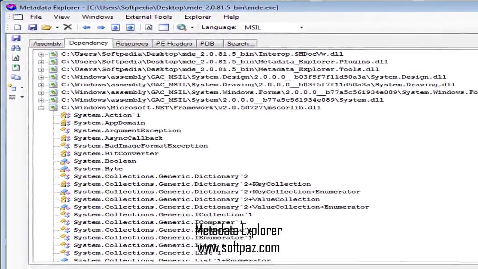The width and height of the screenshot is (478, 269).
Task: Select Dictionary`2+KeyCollection+Enumerator entry
Action: (217, 192)
